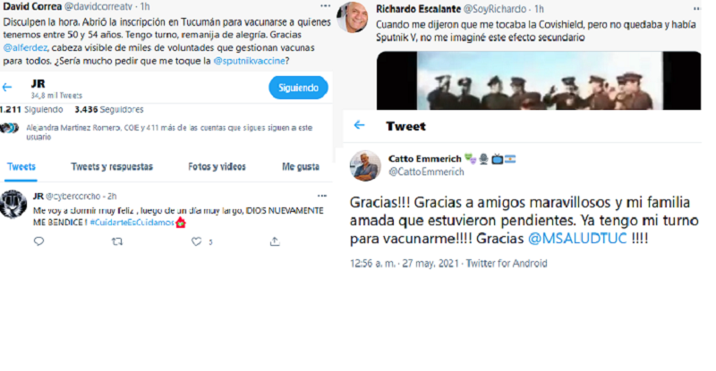Open the @sputnikvaccine mention link
This screenshot has width=716, height=371.
tap(249, 61)
